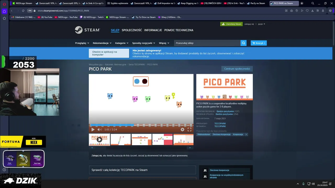
Task: Open a new tab with plus button
Action: (302, 3)
